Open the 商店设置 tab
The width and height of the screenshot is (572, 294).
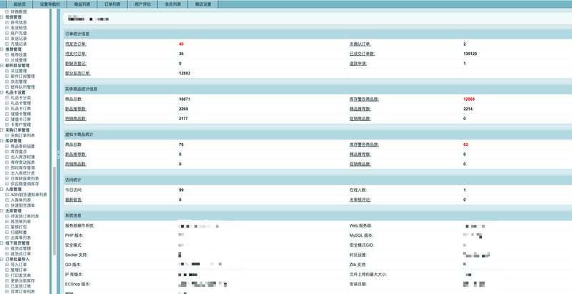[x=203, y=4]
